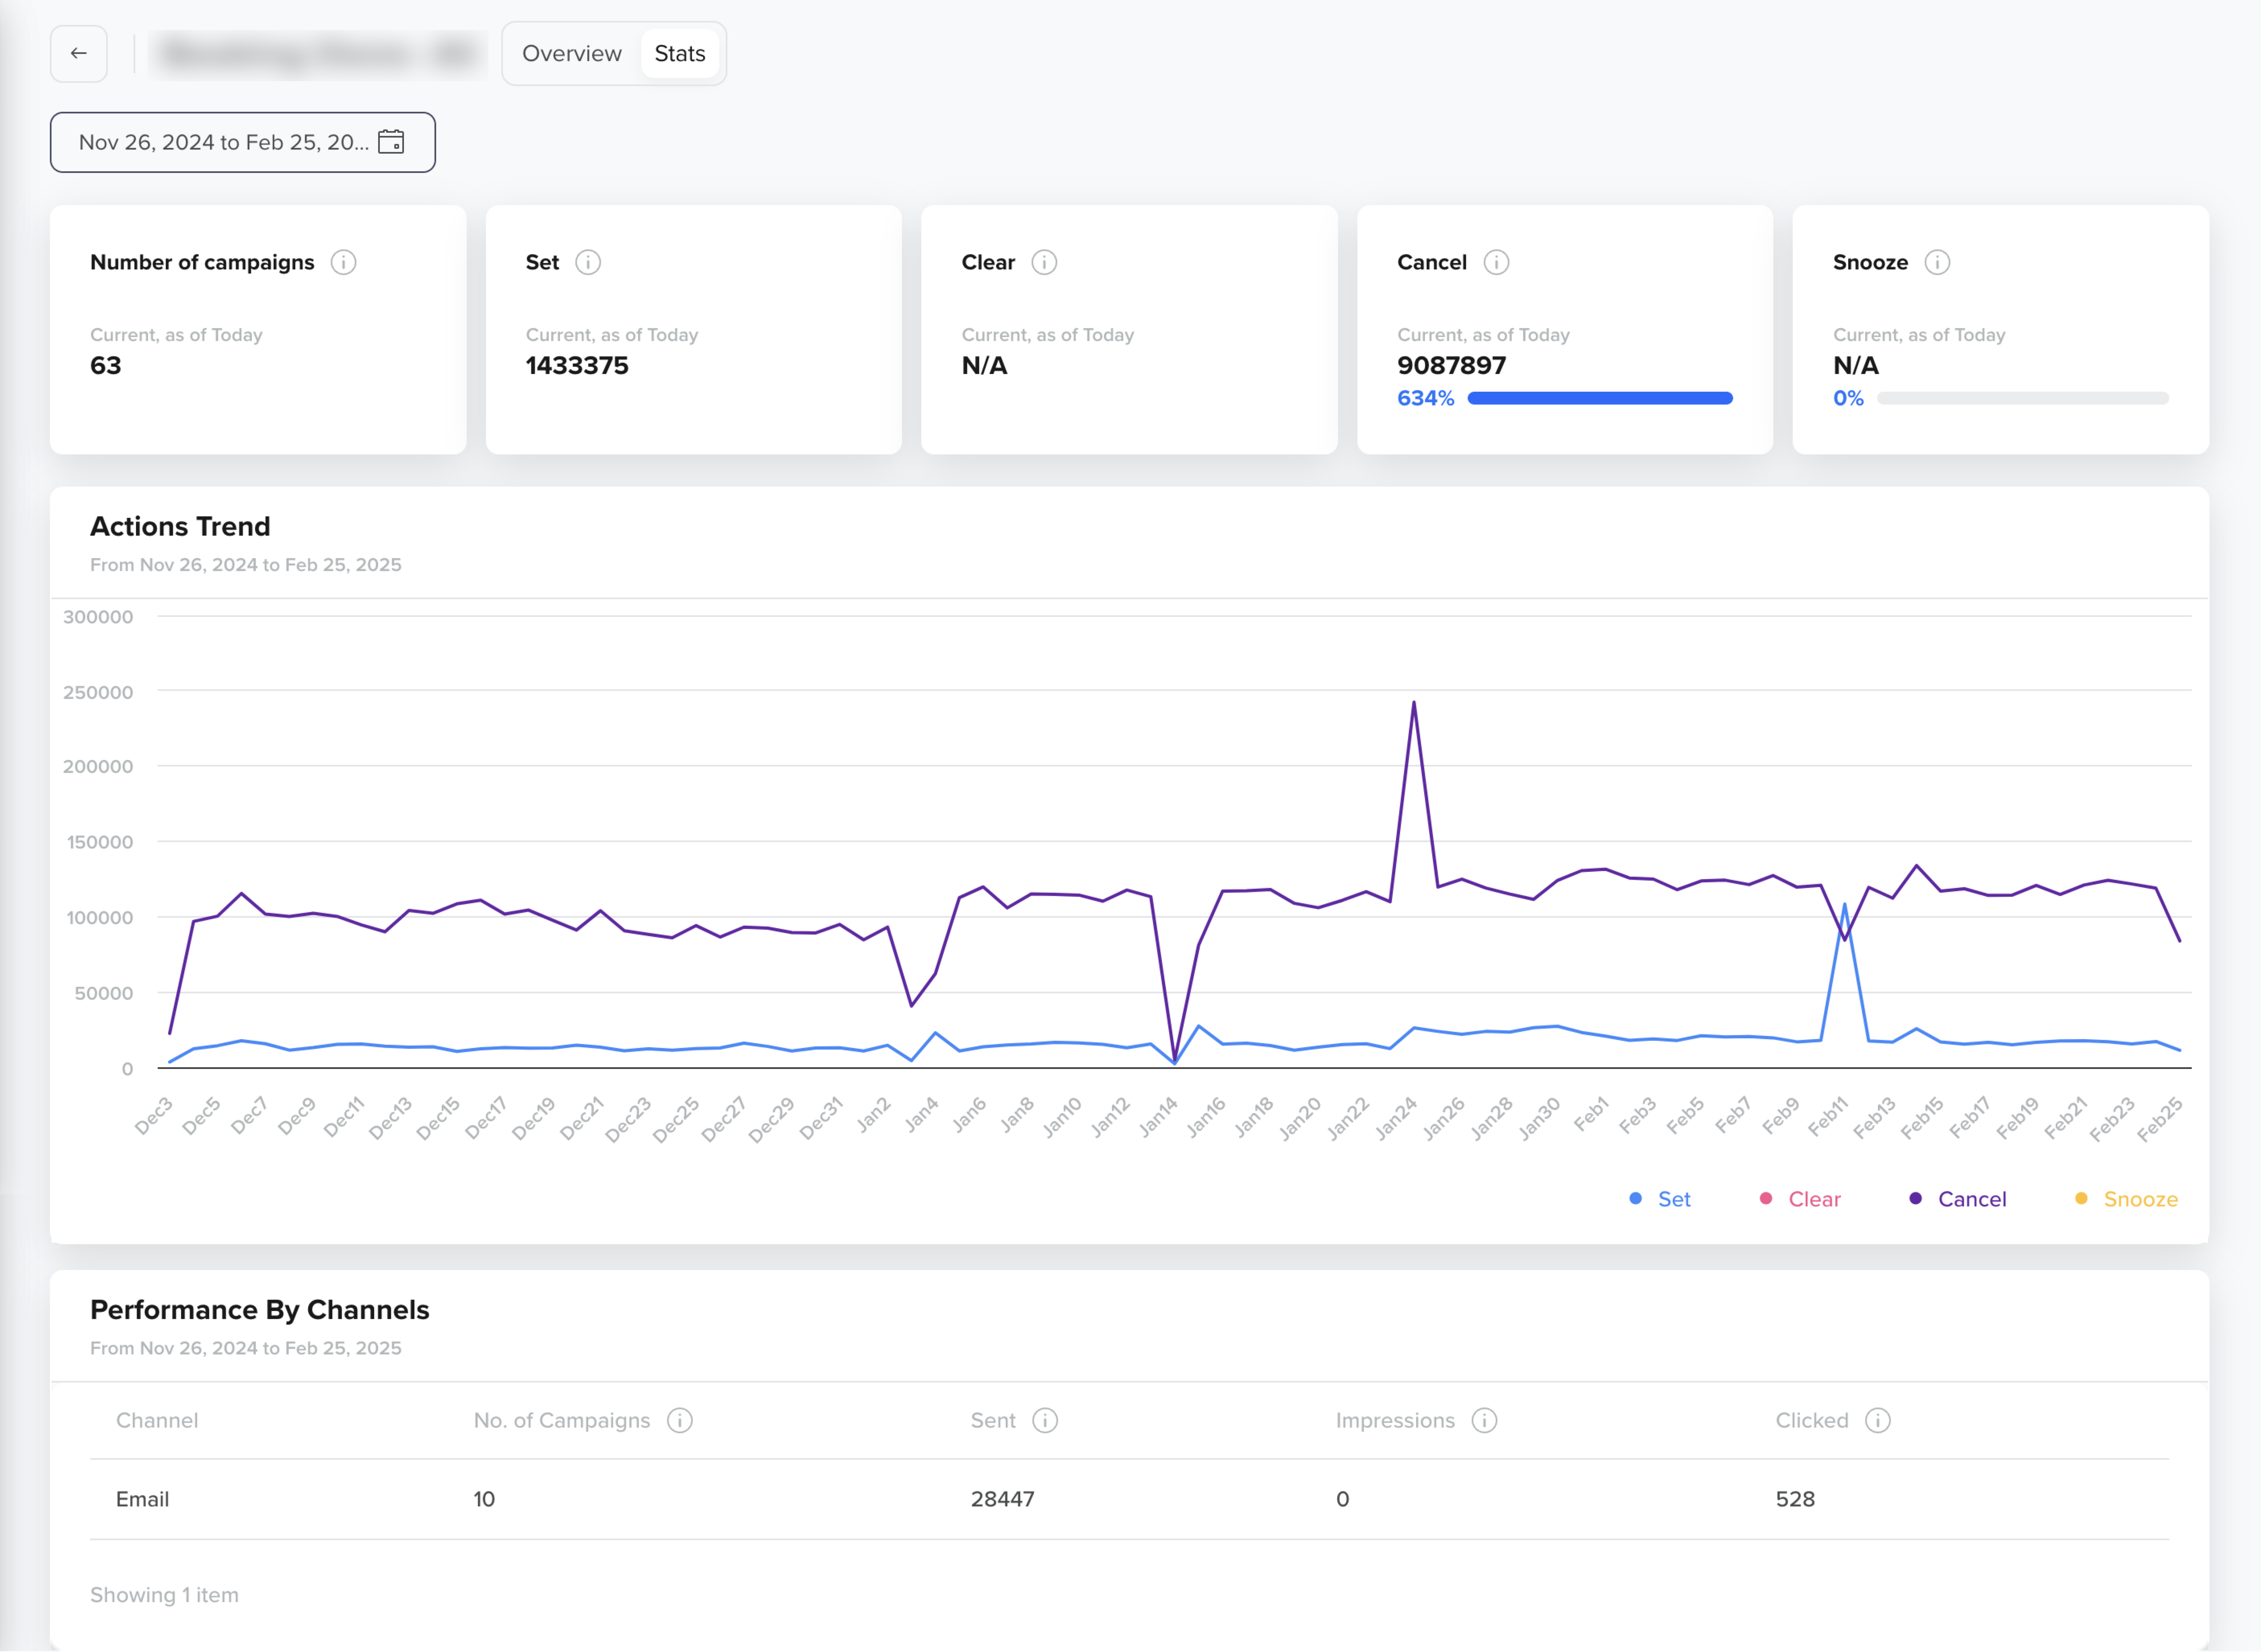
Task: Toggle the Snooze series in legend
Action: pyautogui.click(x=2127, y=1199)
